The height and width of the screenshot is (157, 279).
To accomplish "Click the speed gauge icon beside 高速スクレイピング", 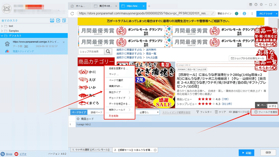I will 7,51.
